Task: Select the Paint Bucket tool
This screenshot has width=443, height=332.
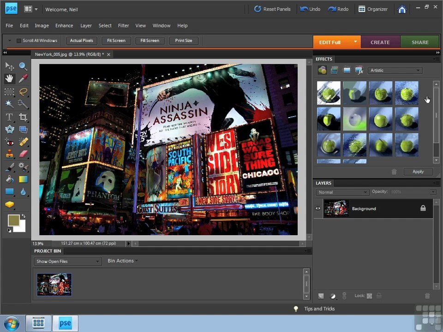Action: point(9,179)
